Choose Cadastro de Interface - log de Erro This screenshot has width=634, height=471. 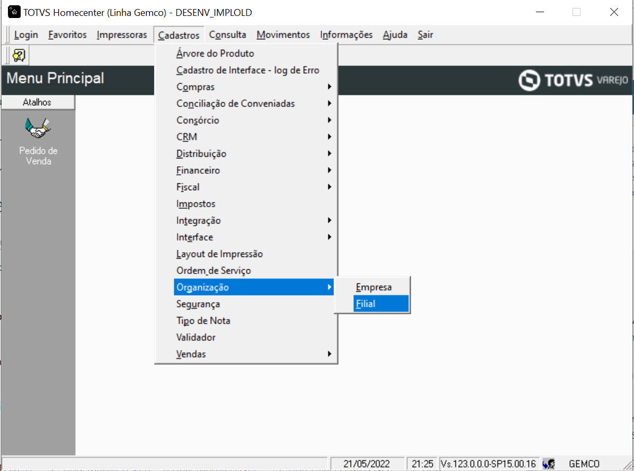pyautogui.click(x=254, y=70)
